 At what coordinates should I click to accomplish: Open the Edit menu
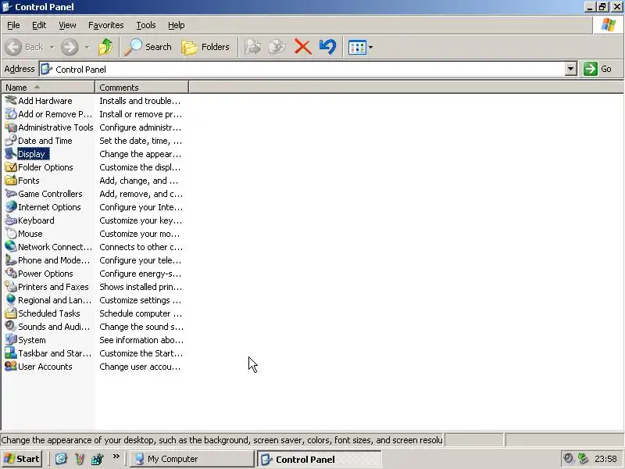(39, 25)
